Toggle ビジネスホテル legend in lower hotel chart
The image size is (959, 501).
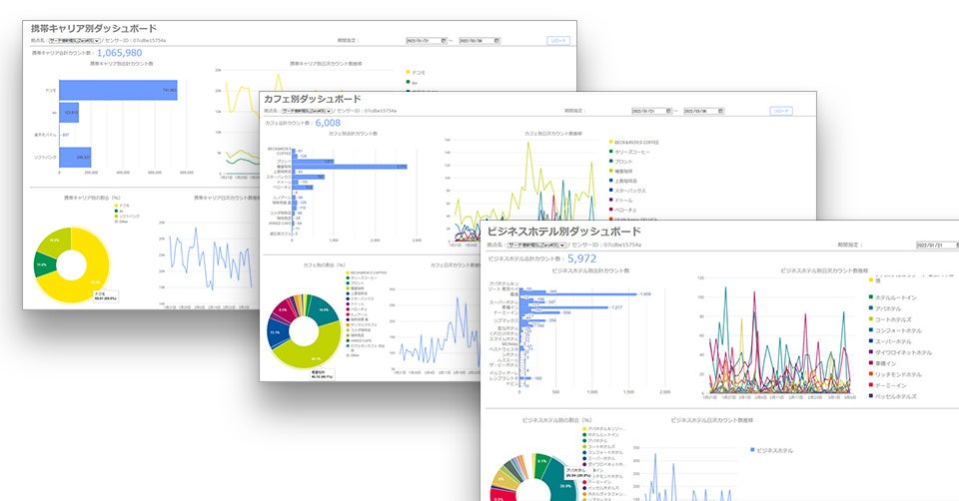click(771, 451)
